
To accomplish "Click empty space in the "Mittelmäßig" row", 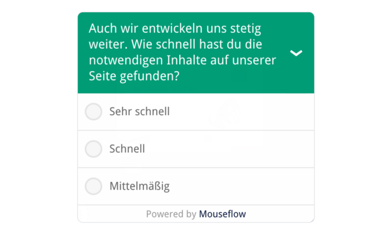I will pyautogui.click(x=252, y=186).
